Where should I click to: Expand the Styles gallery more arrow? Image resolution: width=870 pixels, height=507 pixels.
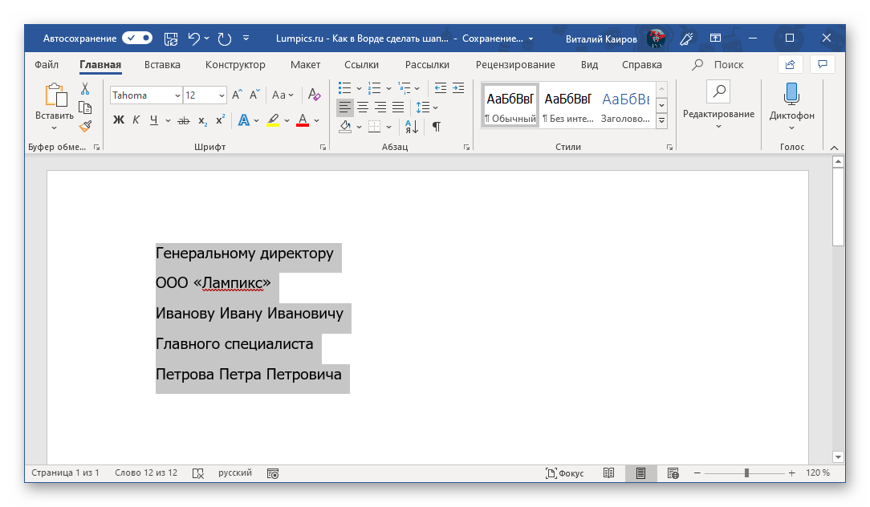662,120
